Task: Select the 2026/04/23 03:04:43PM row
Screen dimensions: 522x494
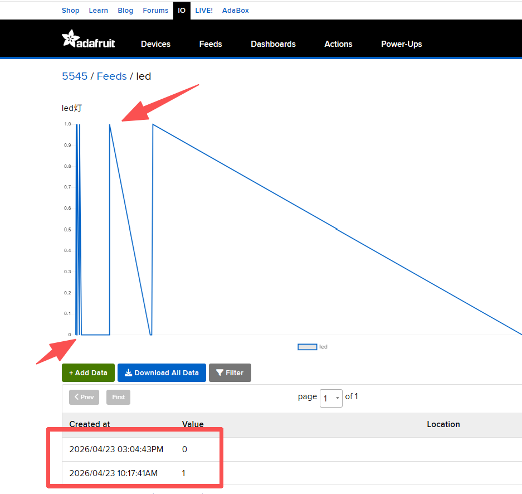Action: pyautogui.click(x=292, y=449)
